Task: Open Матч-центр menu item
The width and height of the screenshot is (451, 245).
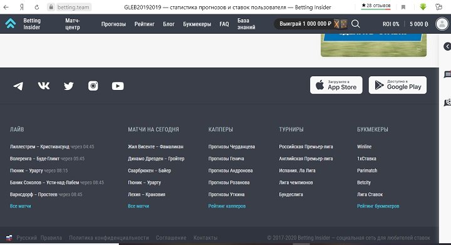Action: 73,24
